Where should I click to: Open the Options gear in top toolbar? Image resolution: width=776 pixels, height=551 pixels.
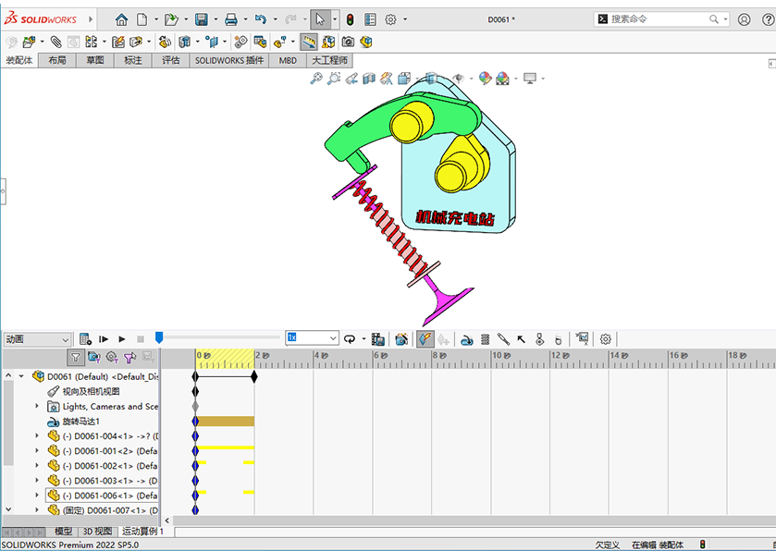[x=390, y=19]
